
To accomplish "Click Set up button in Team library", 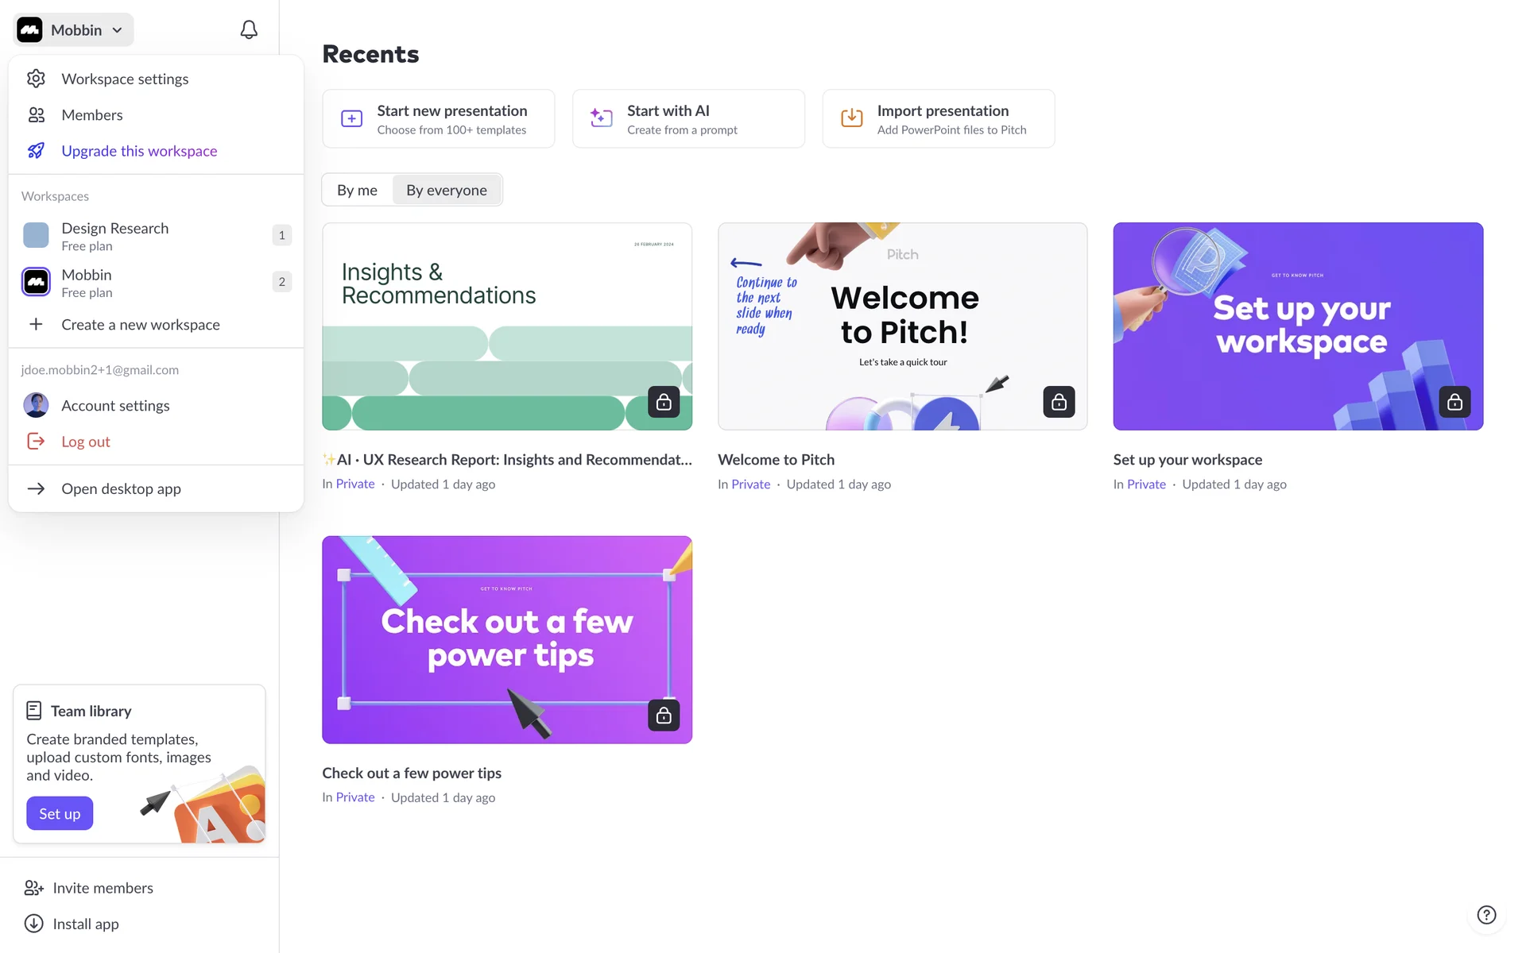I will (59, 813).
